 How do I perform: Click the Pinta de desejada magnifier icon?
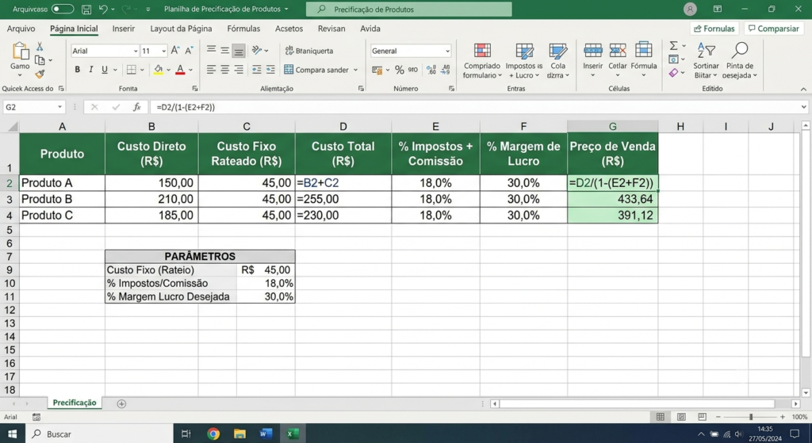click(x=740, y=50)
